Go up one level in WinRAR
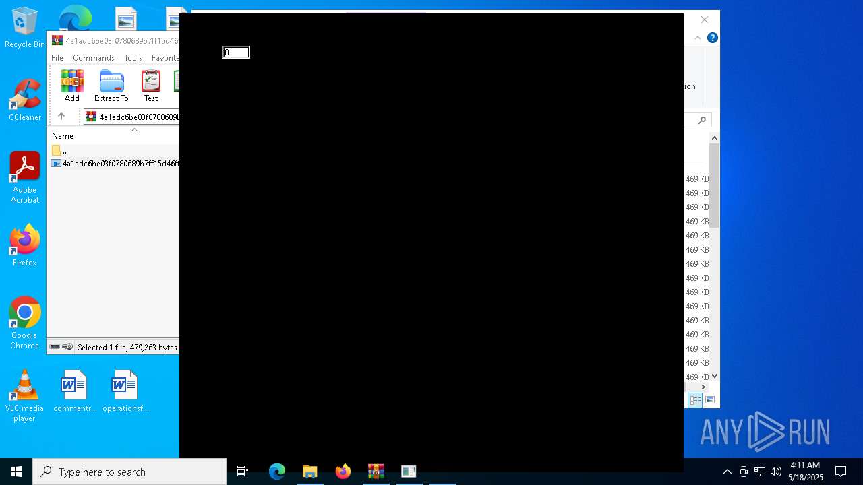863x485 pixels. (x=61, y=117)
